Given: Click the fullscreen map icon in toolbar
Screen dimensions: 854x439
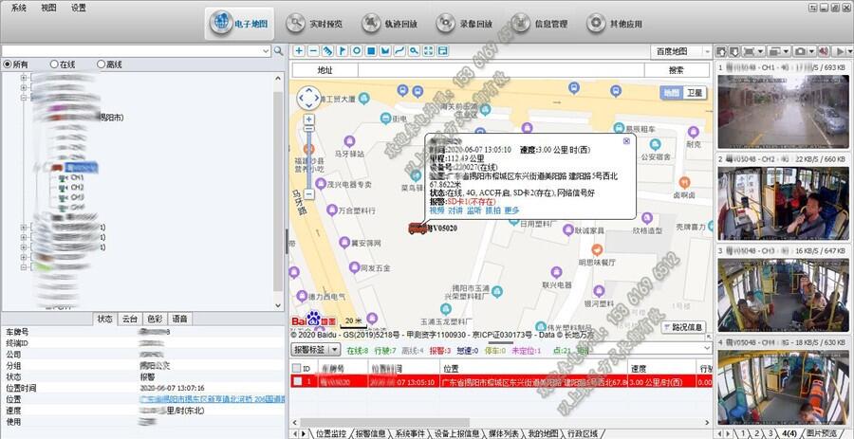Looking at the screenshot, I should [429, 50].
